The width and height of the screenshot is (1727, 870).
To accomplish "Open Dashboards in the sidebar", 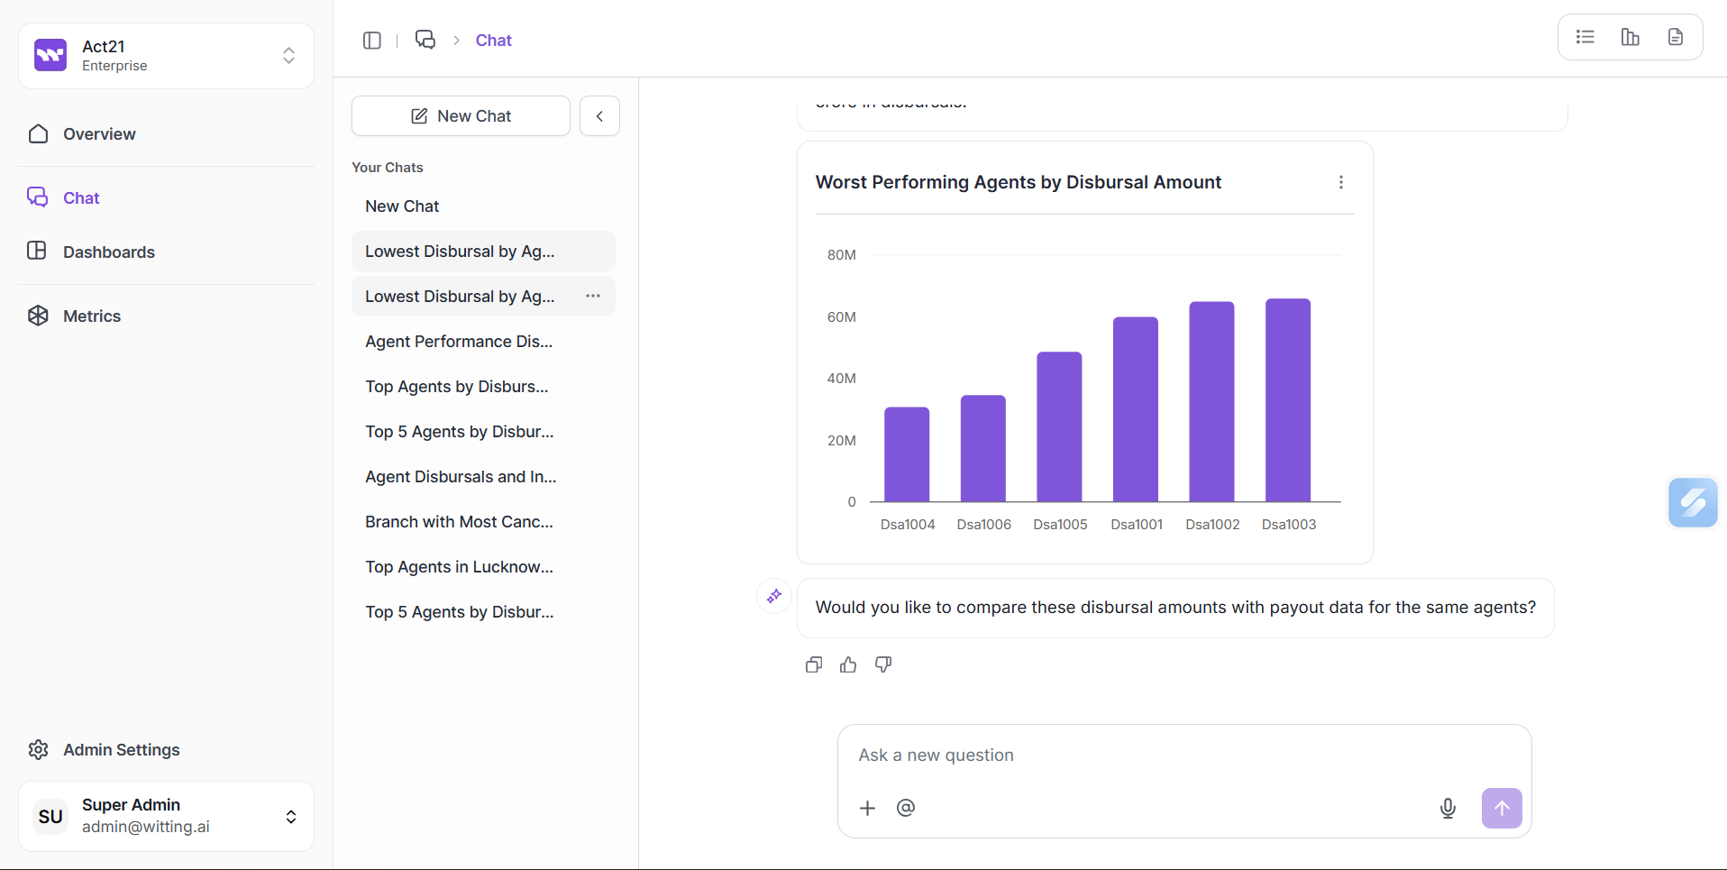I will (x=109, y=252).
